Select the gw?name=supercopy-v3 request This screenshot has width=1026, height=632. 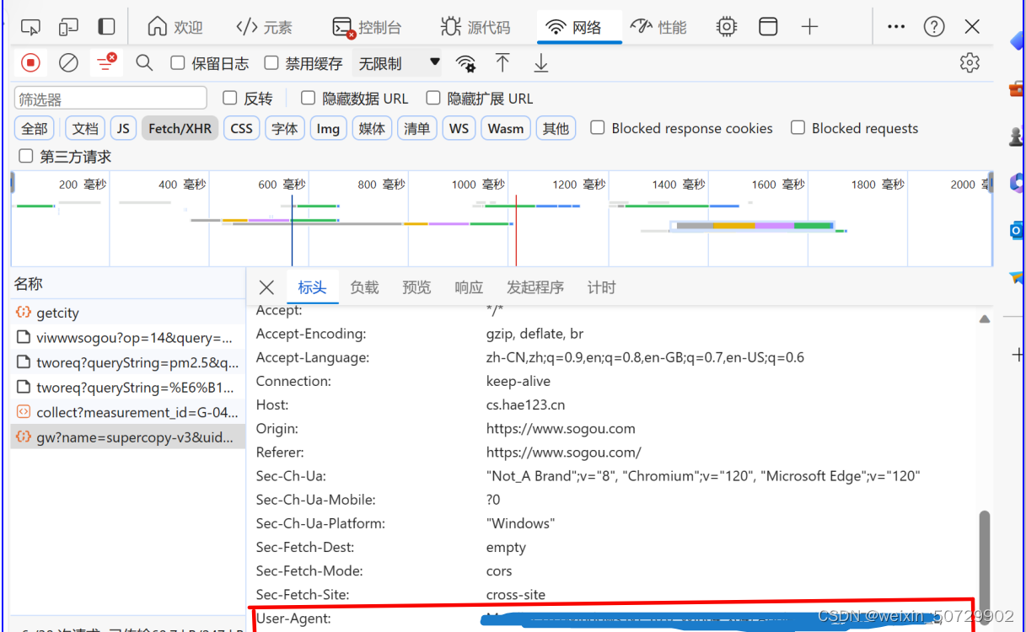coord(128,437)
